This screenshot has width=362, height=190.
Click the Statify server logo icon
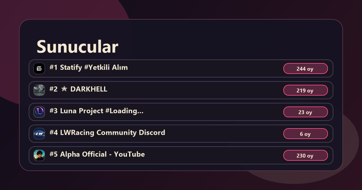click(x=39, y=68)
